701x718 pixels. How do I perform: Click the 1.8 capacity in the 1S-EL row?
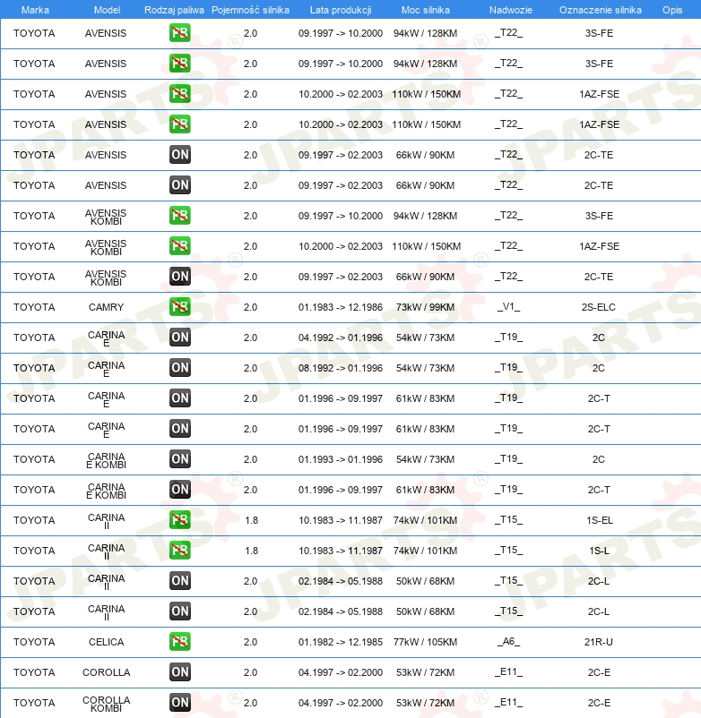point(251,520)
